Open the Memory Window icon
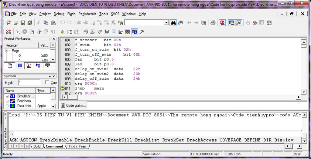 tap(114, 32)
